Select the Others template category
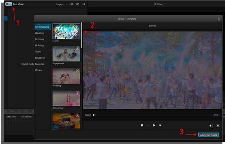225x144 pixels. [x=39, y=70]
